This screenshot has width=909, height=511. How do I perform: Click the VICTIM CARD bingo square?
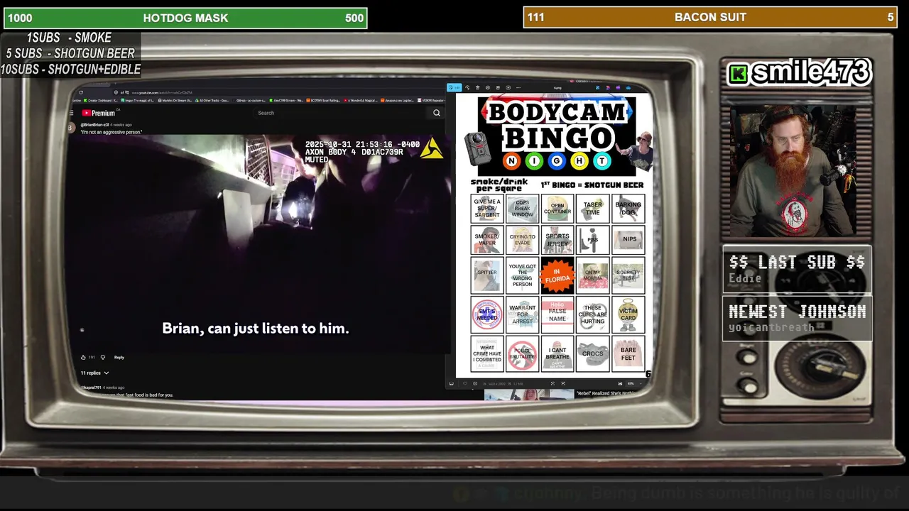pyautogui.click(x=628, y=314)
